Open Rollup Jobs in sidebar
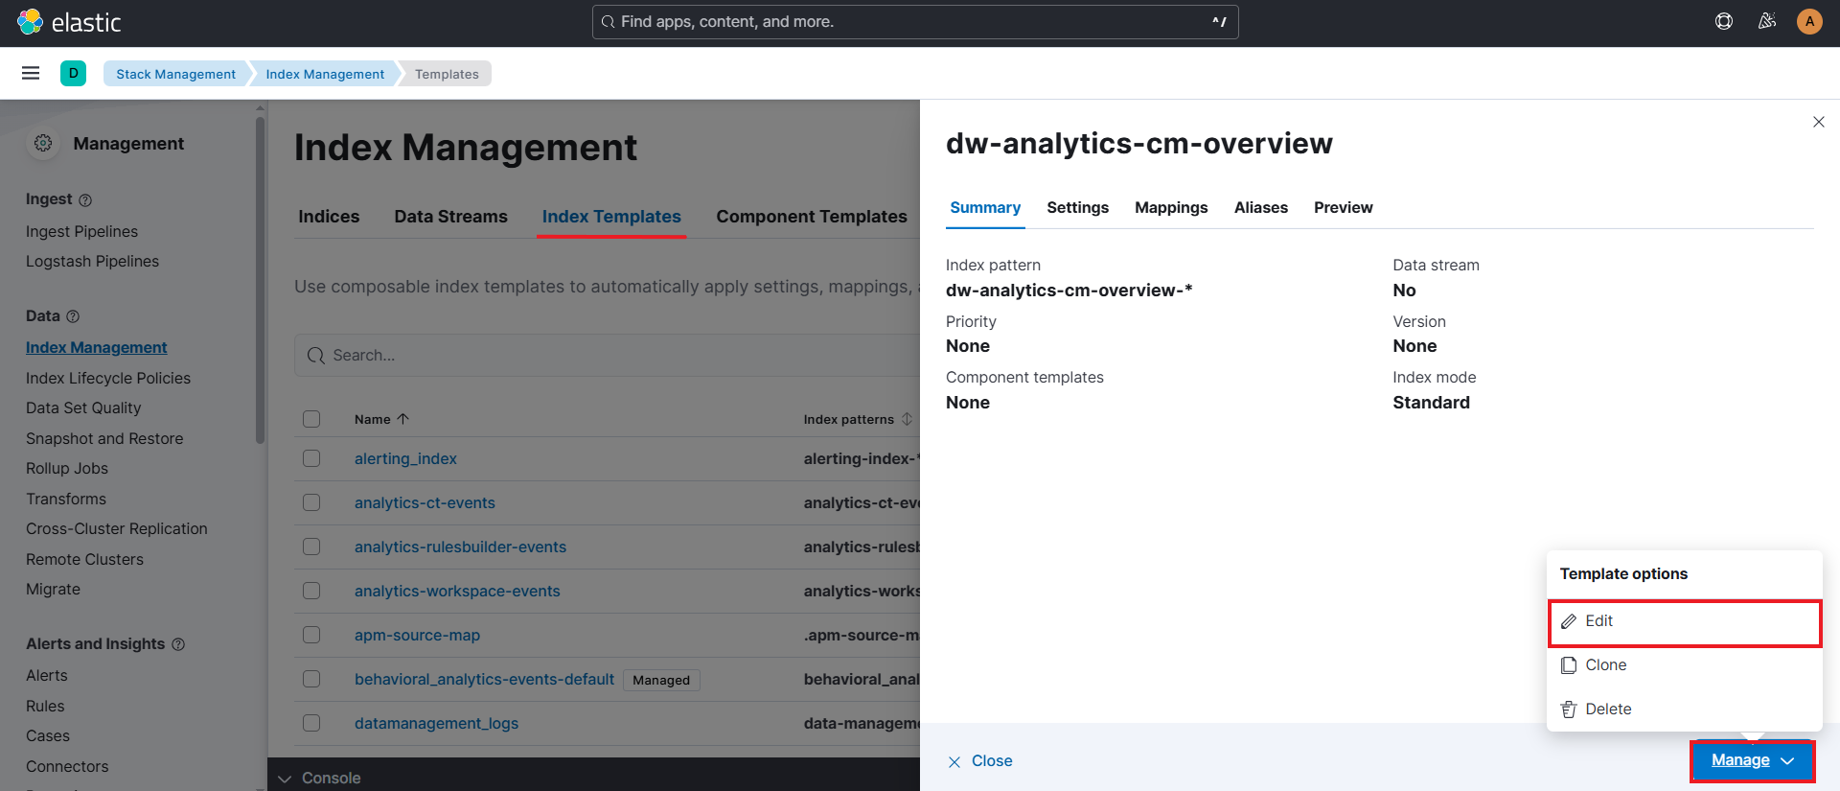1840x791 pixels. (67, 469)
